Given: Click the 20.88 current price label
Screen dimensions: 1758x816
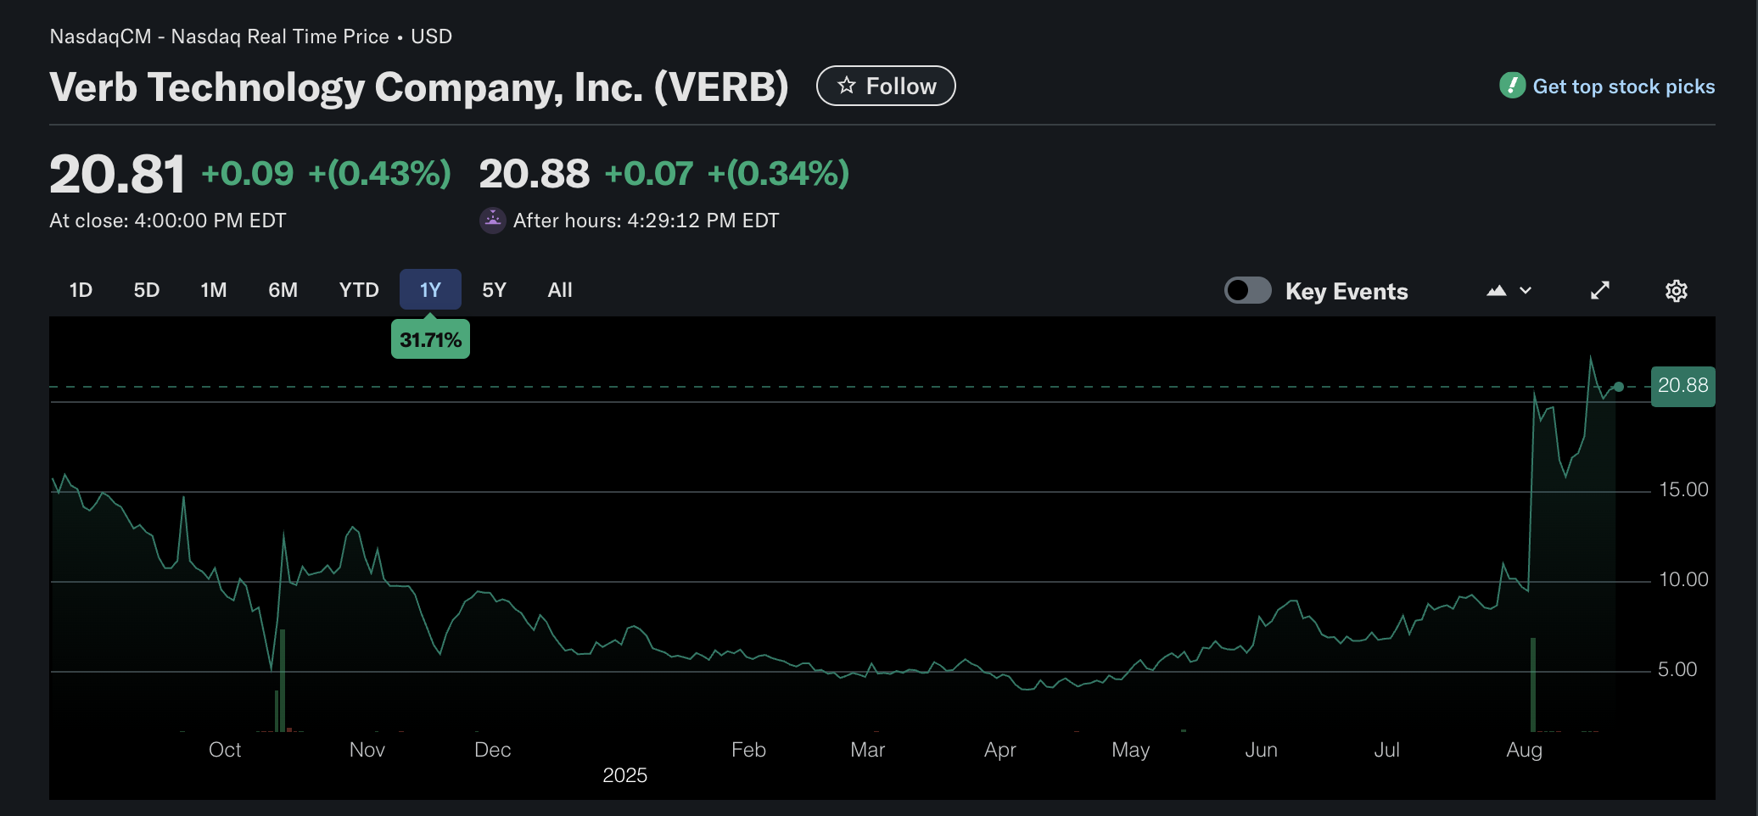Looking at the screenshot, I should click(1682, 386).
